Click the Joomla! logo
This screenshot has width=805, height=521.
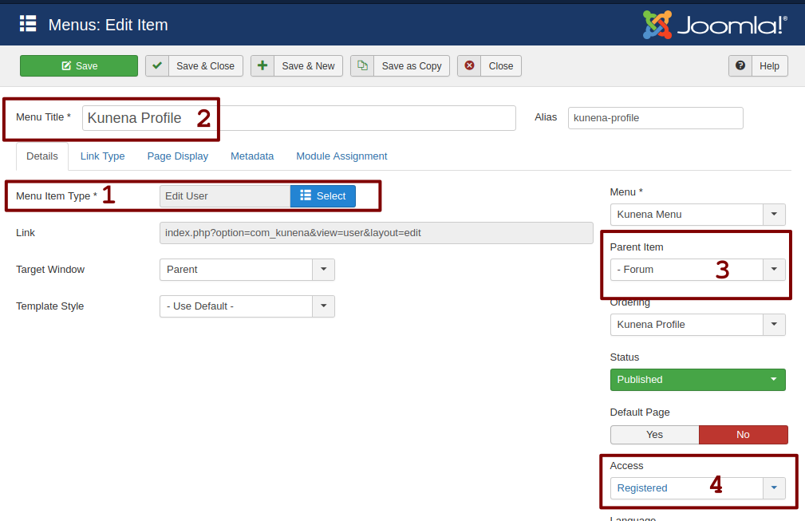pos(714,25)
